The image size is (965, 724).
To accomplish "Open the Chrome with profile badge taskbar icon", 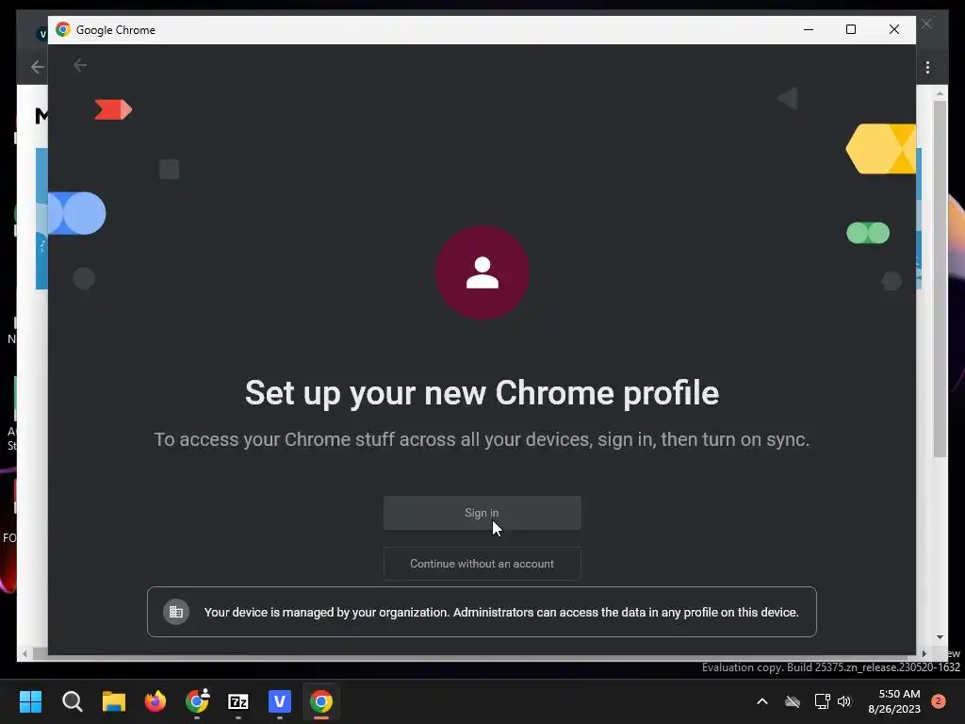I will pyautogui.click(x=197, y=701).
